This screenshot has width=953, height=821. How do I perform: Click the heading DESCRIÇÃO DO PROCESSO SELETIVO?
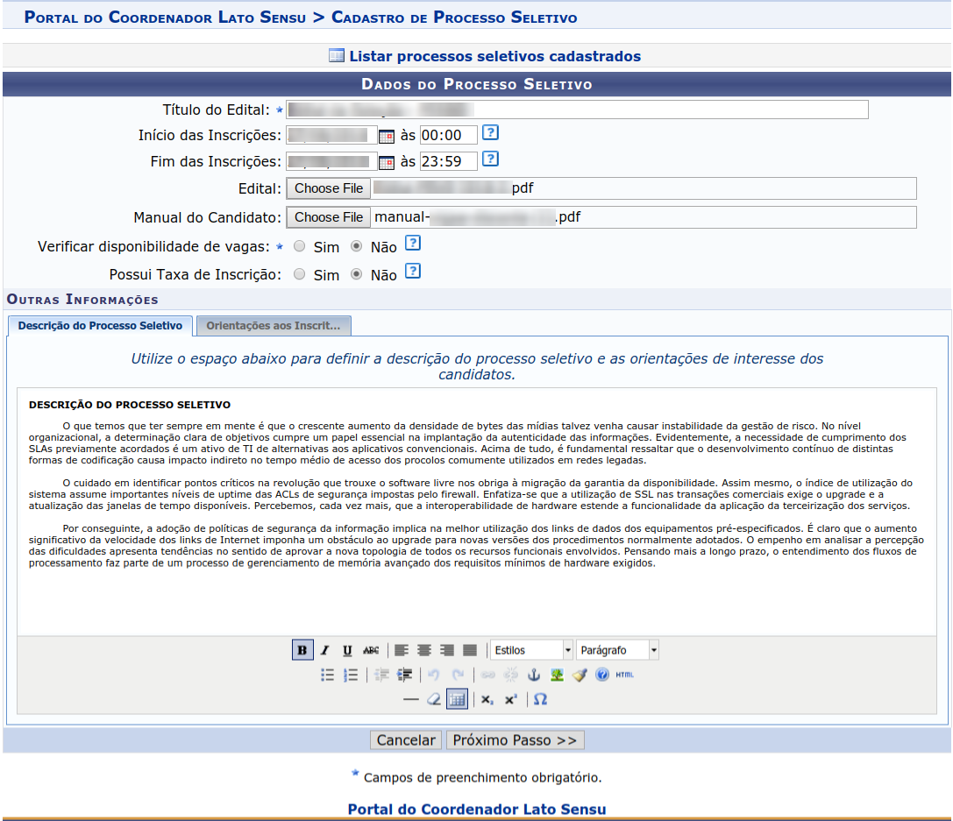pos(130,405)
